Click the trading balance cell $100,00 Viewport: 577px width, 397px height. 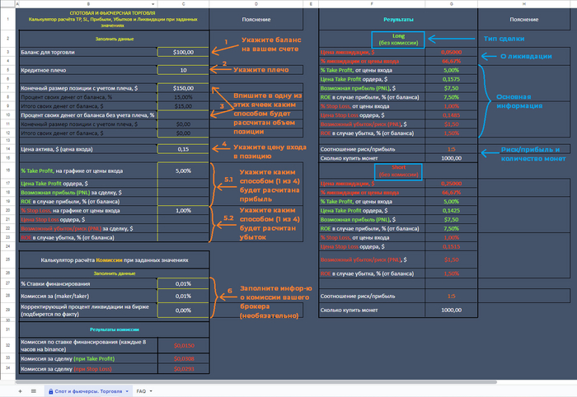(x=183, y=52)
